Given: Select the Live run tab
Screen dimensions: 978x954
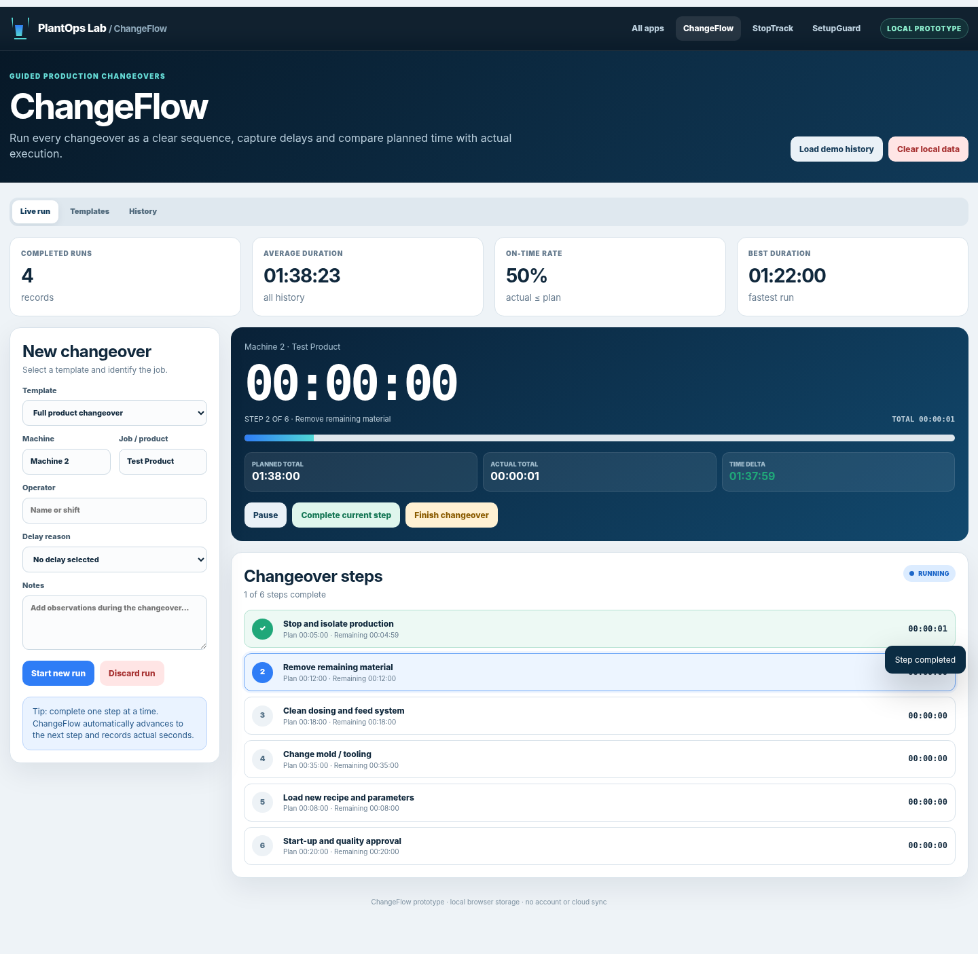Looking at the screenshot, I should click(x=35, y=212).
